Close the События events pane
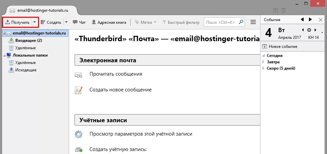 click(321, 20)
